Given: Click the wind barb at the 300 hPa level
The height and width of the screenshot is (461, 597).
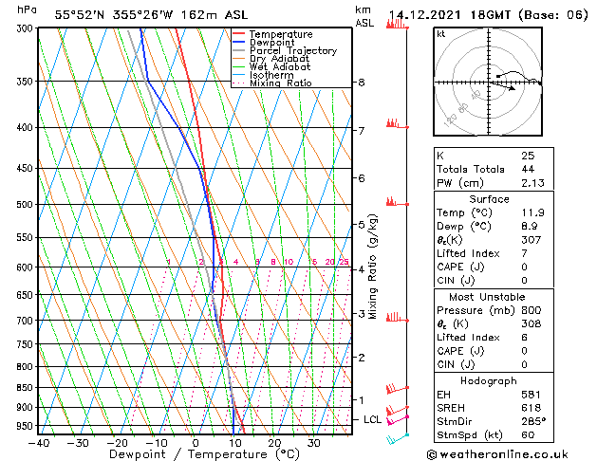Looking at the screenshot, I should 396,24.
